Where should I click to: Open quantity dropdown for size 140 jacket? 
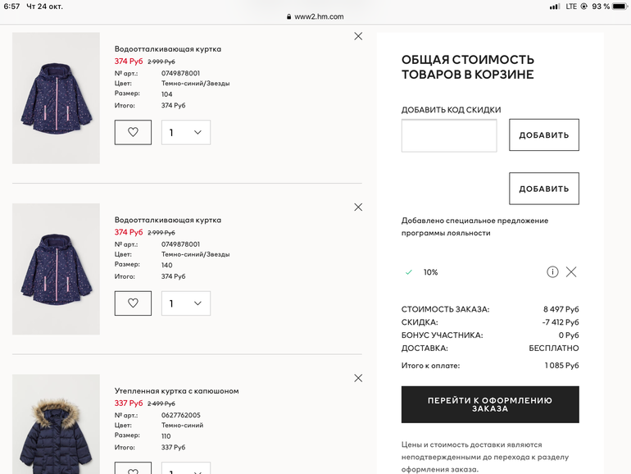coord(186,303)
